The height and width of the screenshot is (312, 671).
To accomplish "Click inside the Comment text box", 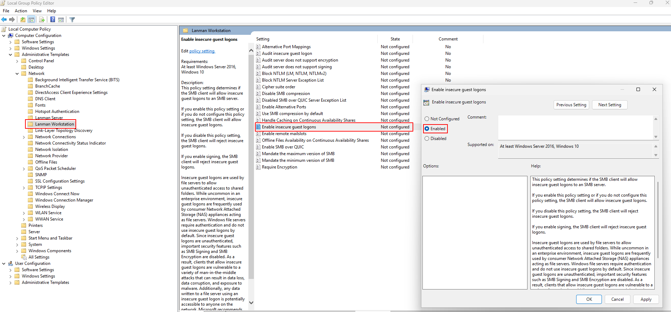I will [575, 127].
